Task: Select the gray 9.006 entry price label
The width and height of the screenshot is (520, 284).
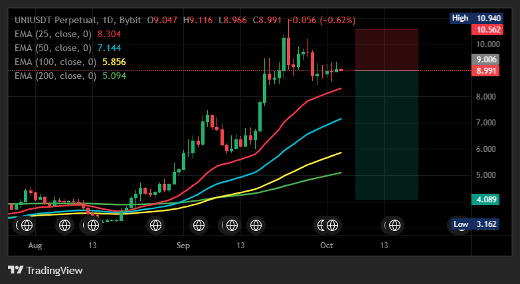Action: click(x=485, y=60)
